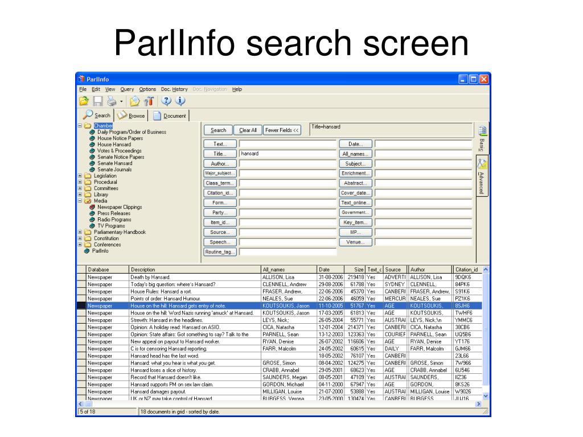This screenshot has height=437, width=583.
Task: Click the Title... field button
Action: (x=220, y=154)
